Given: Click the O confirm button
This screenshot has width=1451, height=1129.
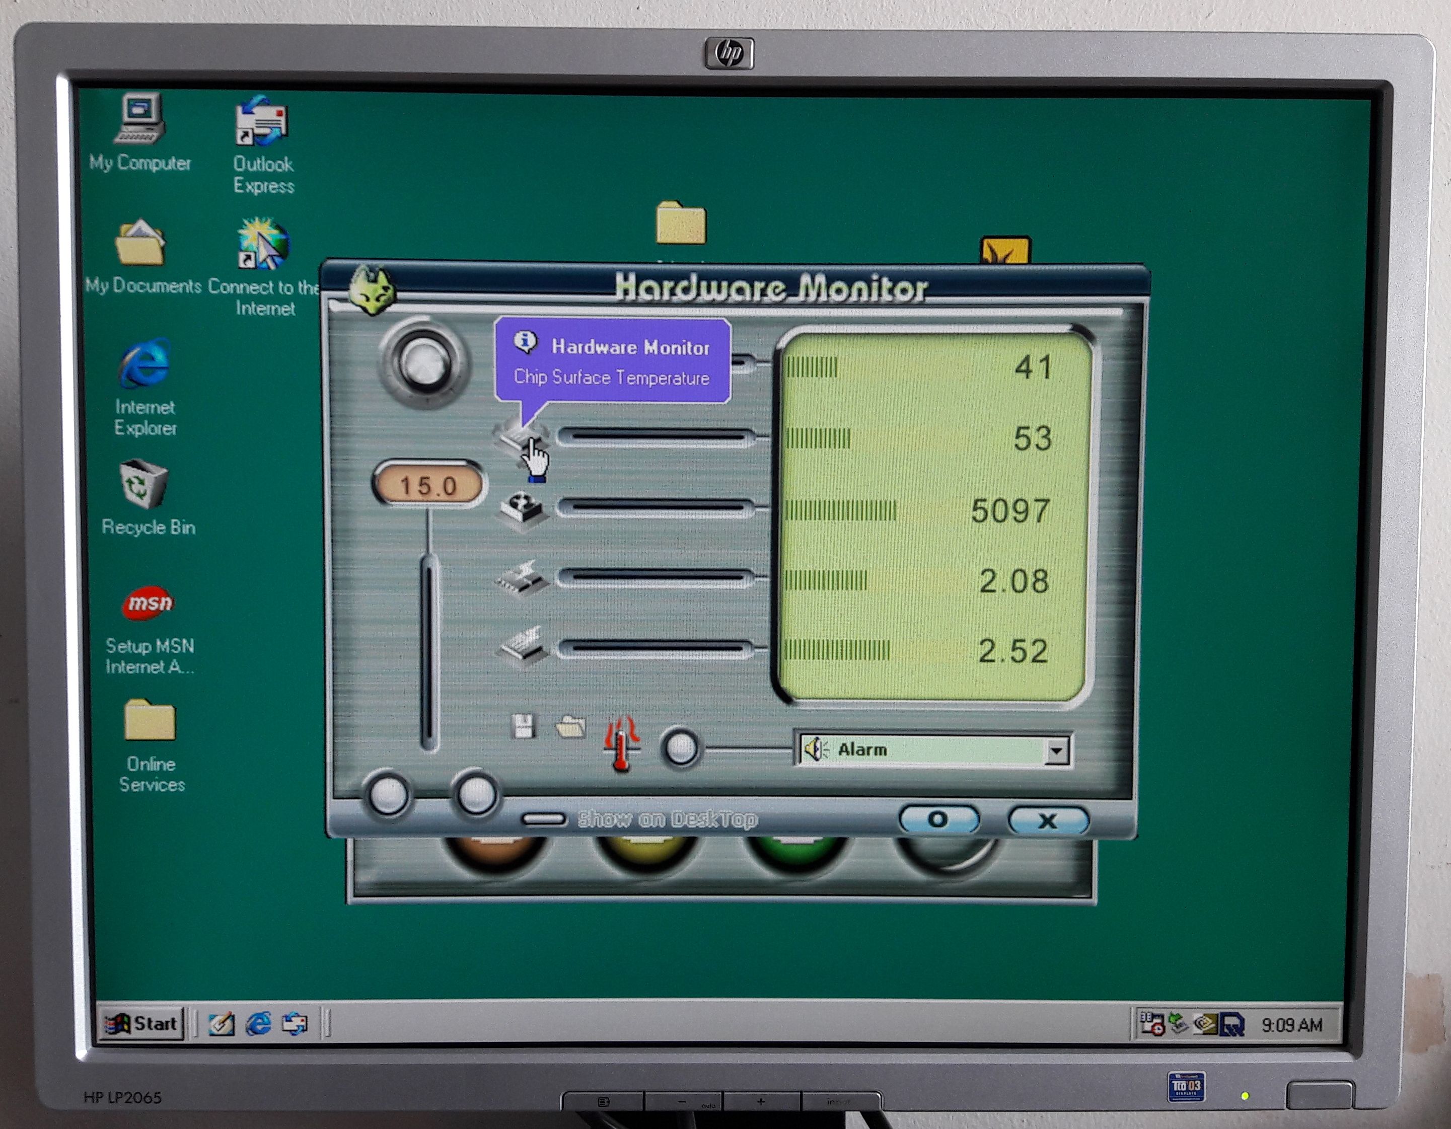Looking at the screenshot, I should pyautogui.click(x=938, y=819).
